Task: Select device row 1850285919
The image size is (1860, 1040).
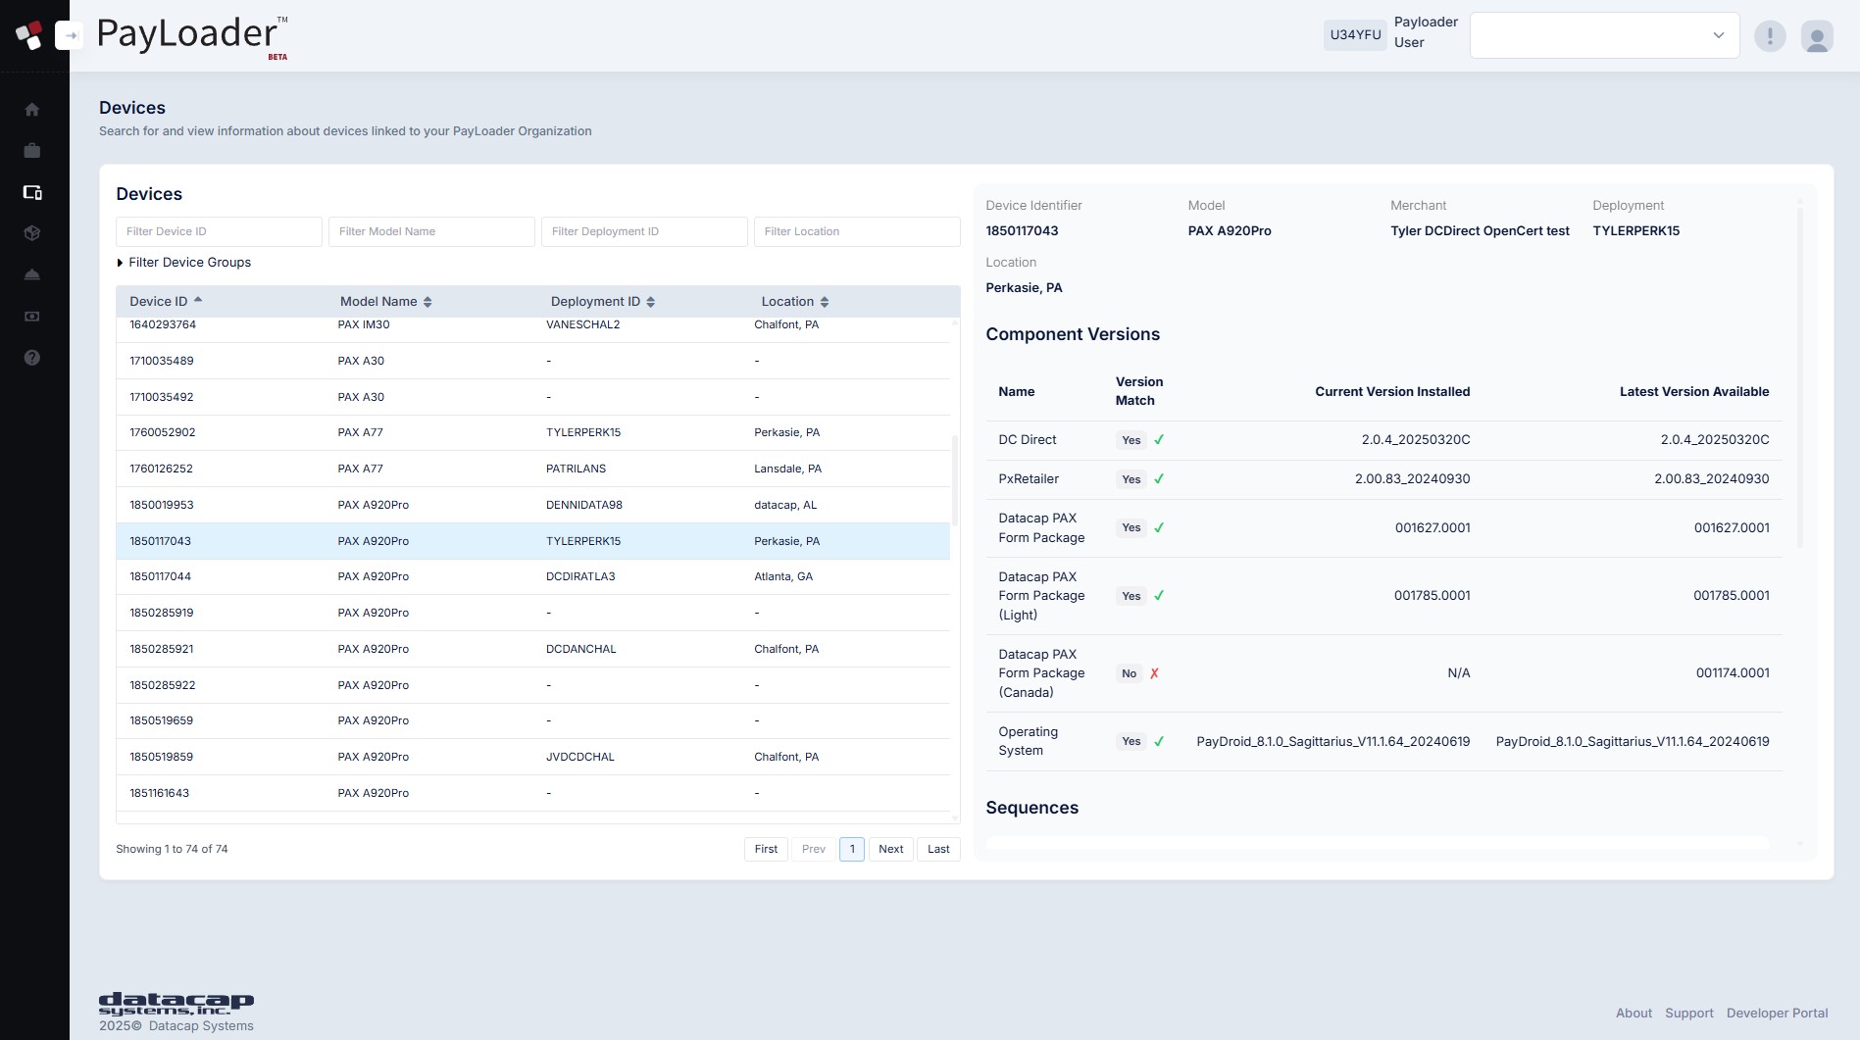Action: click(x=532, y=613)
